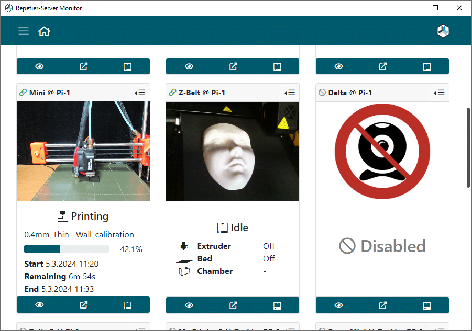This screenshot has width=472, height=331.
Task: Toggle the eye view for Delta @ Pi-1
Action: point(338,305)
